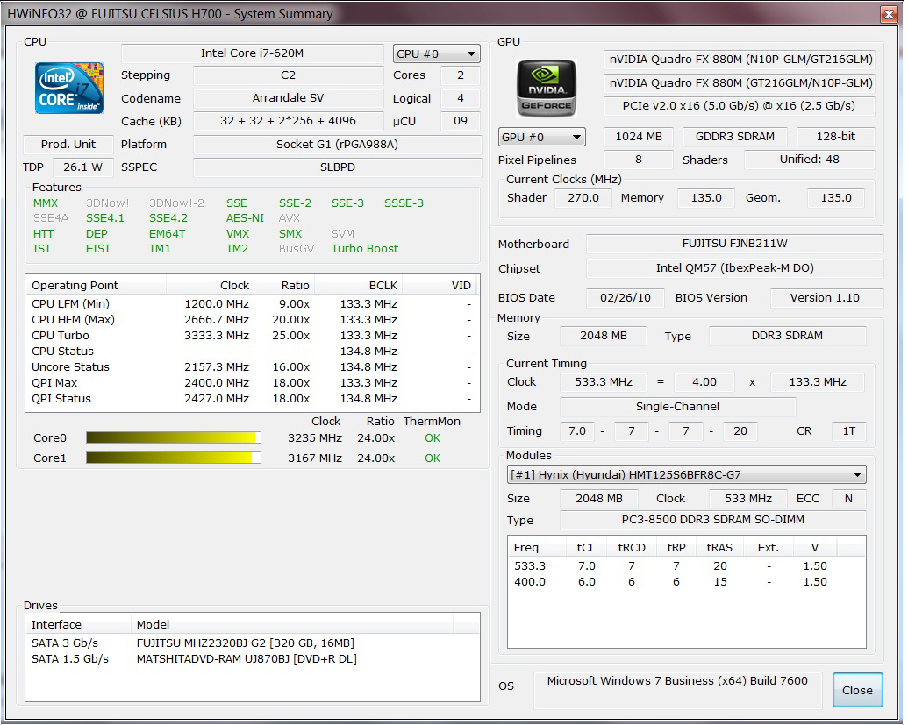Click the EM64T feature label

(167, 234)
